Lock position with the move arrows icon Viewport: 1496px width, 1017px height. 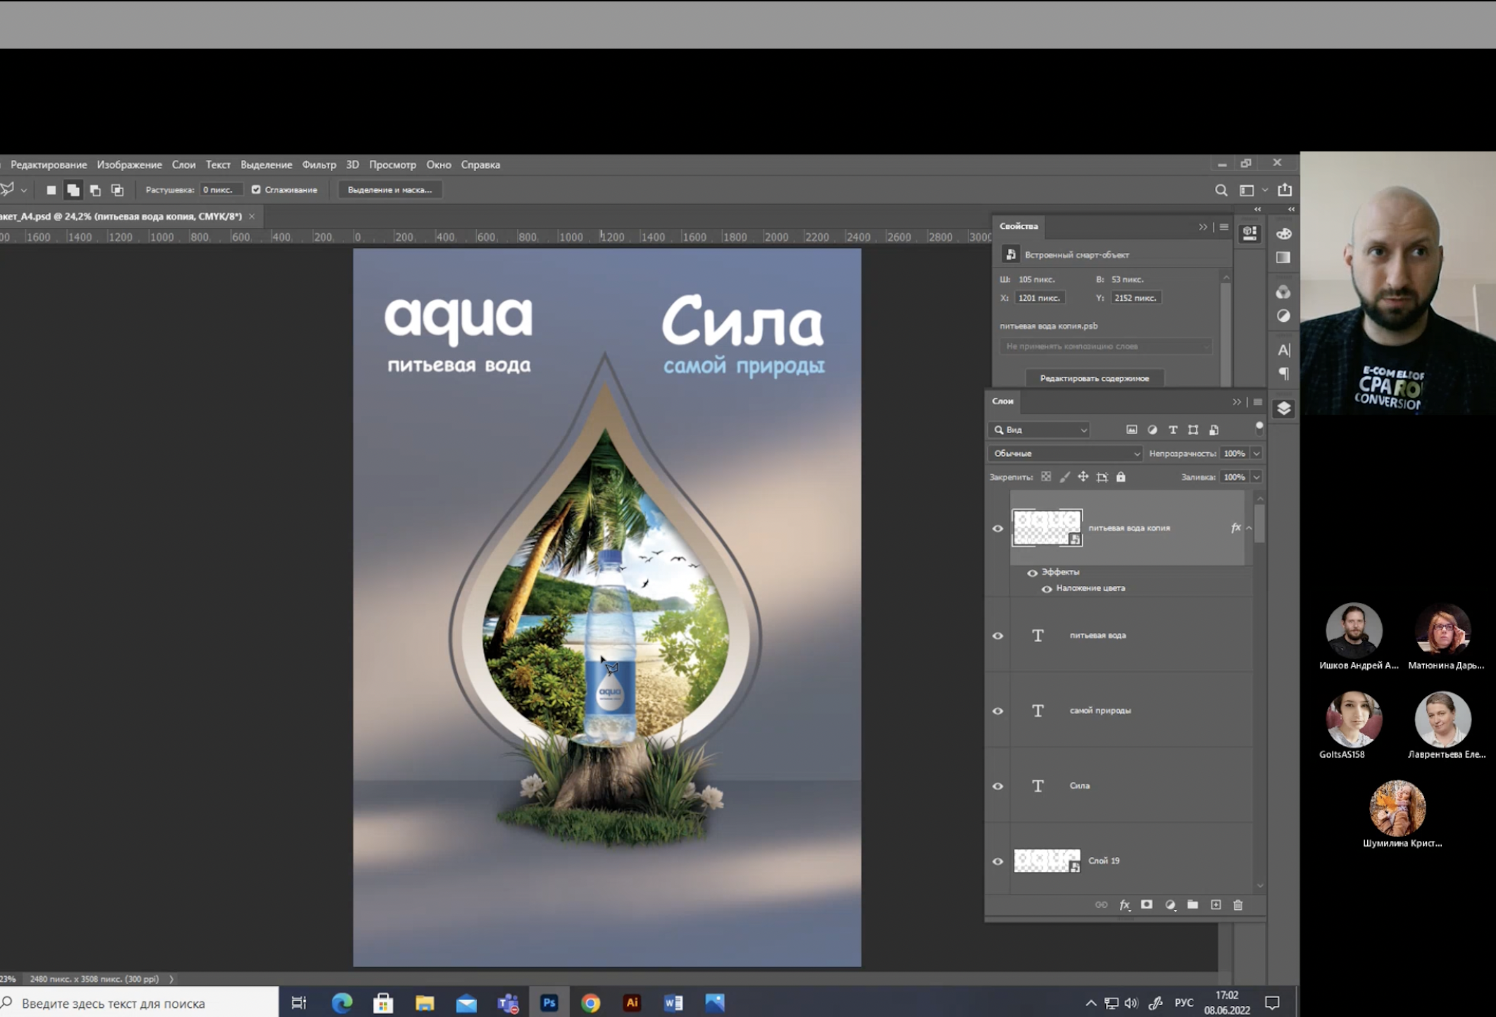click(1083, 478)
